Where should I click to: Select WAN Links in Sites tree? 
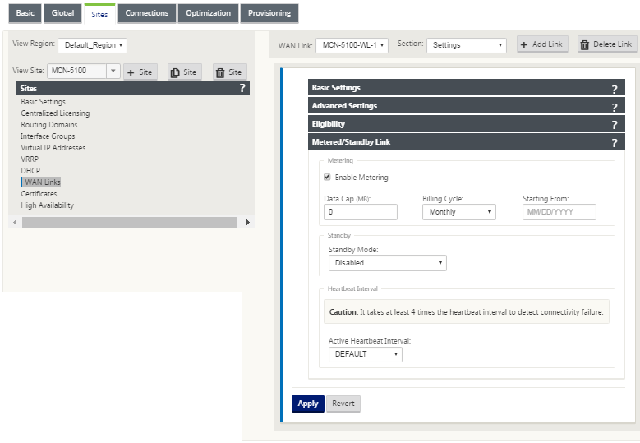(43, 182)
